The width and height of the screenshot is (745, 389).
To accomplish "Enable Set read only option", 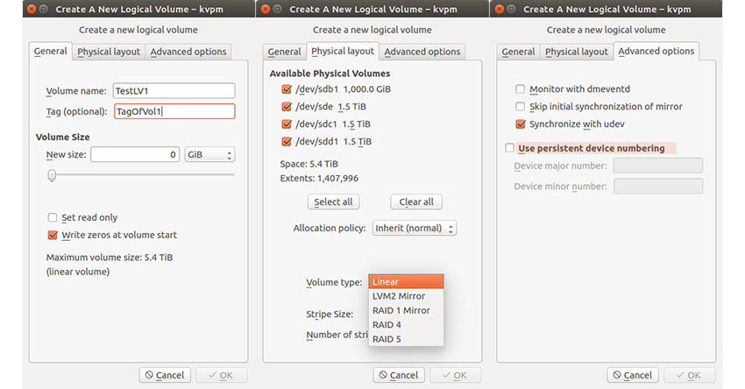I will [53, 217].
